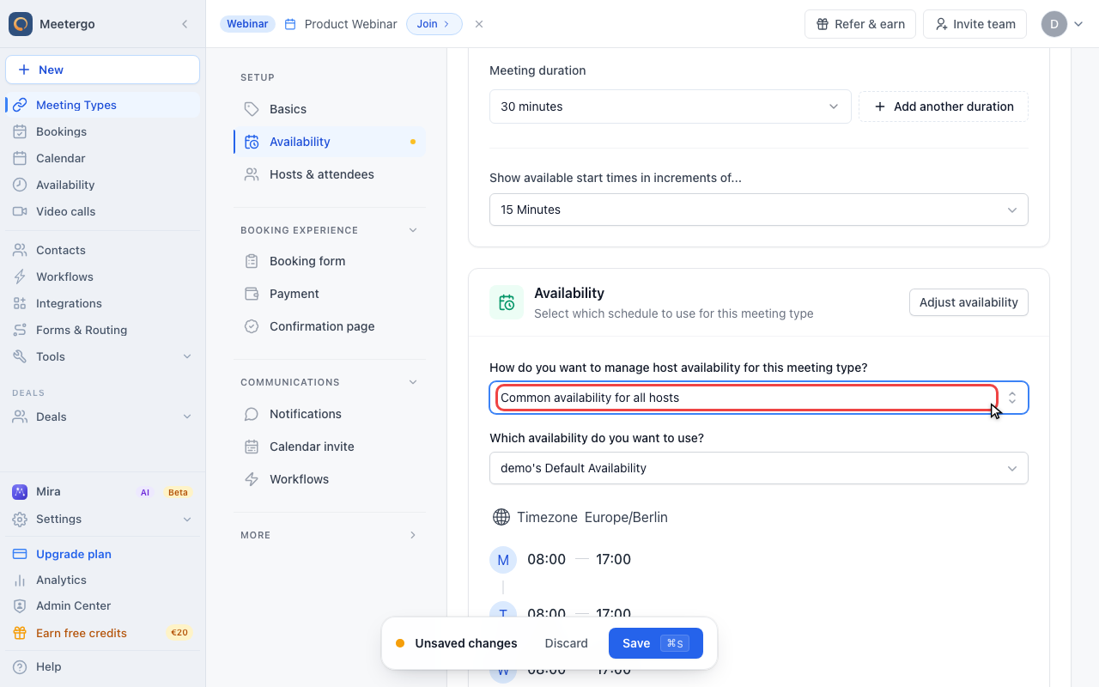1099x687 pixels.
Task: Save the unsaved changes
Action: point(656,643)
